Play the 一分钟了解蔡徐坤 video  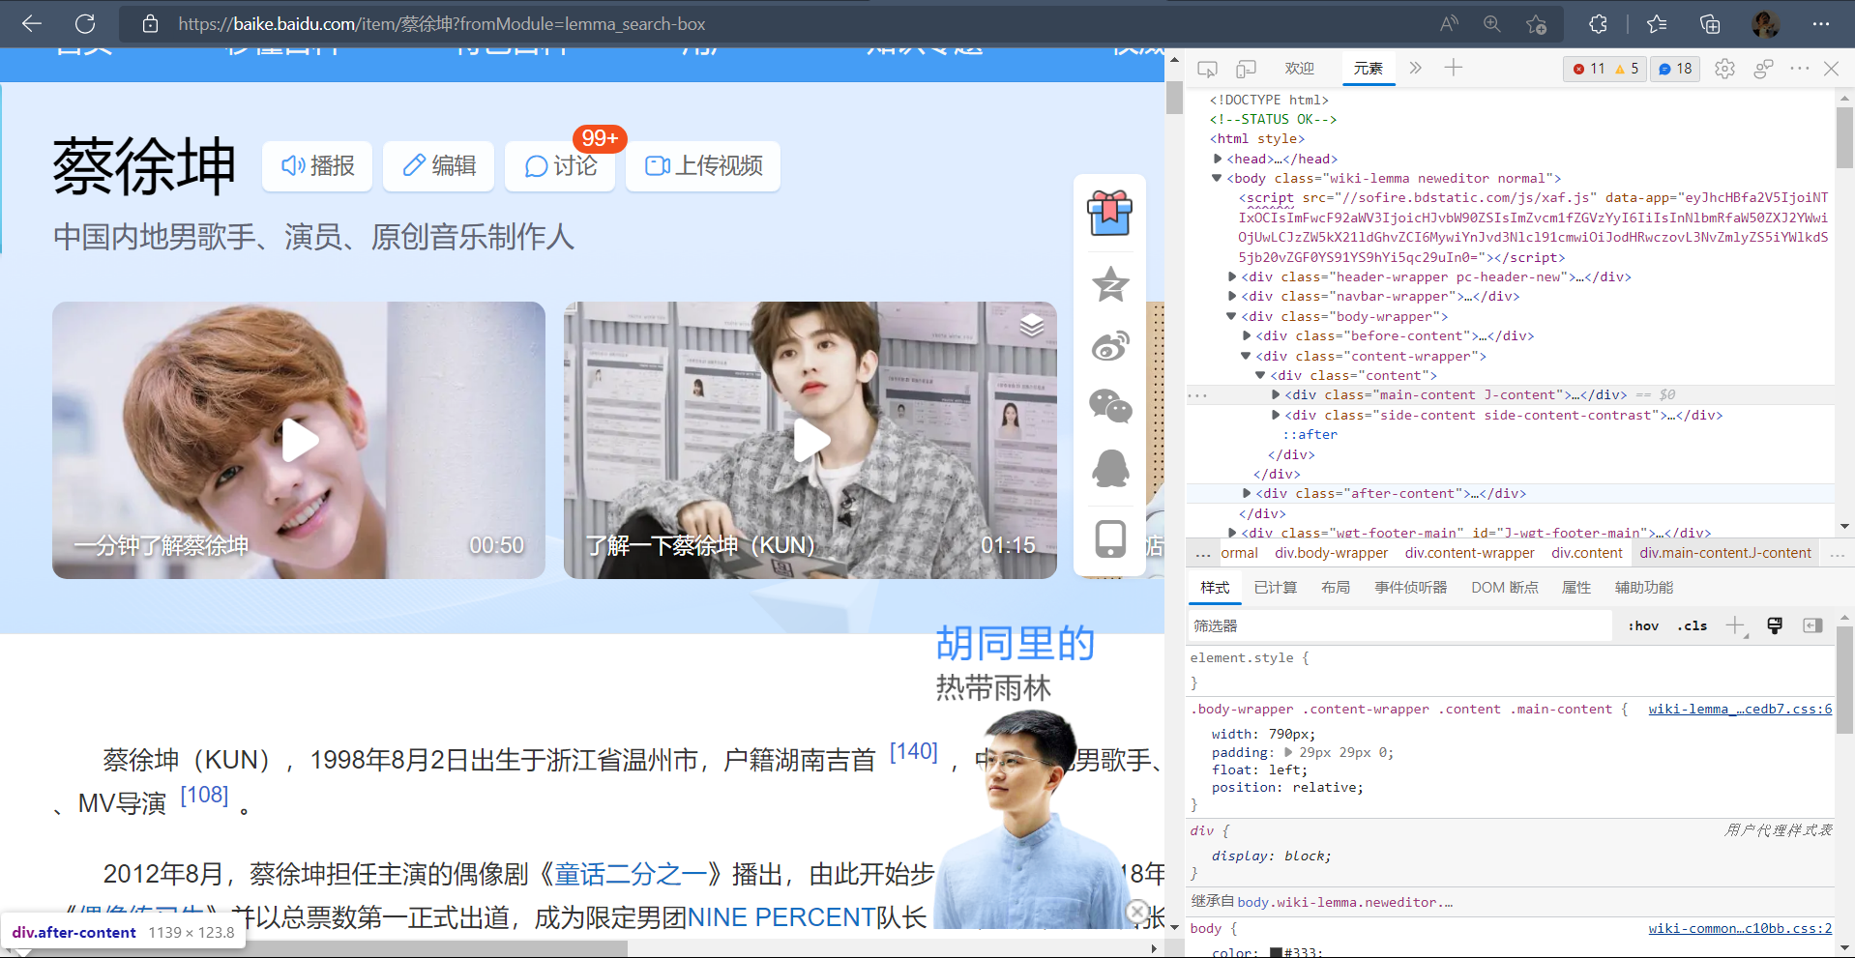point(299,441)
